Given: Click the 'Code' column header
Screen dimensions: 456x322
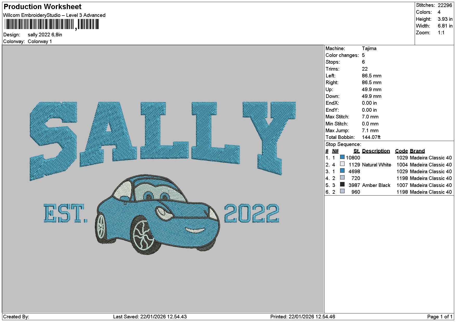Looking at the screenshot, I should point(401,151).
